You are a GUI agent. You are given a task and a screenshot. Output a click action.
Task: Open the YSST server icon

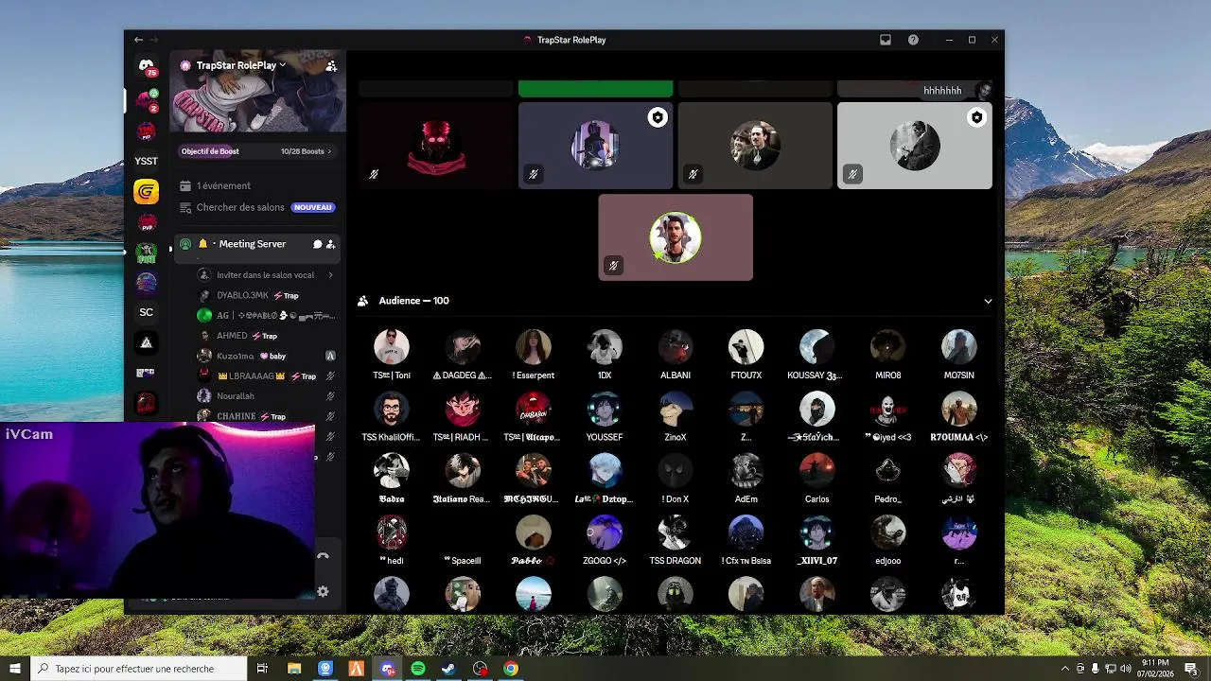tap(146, 161)
